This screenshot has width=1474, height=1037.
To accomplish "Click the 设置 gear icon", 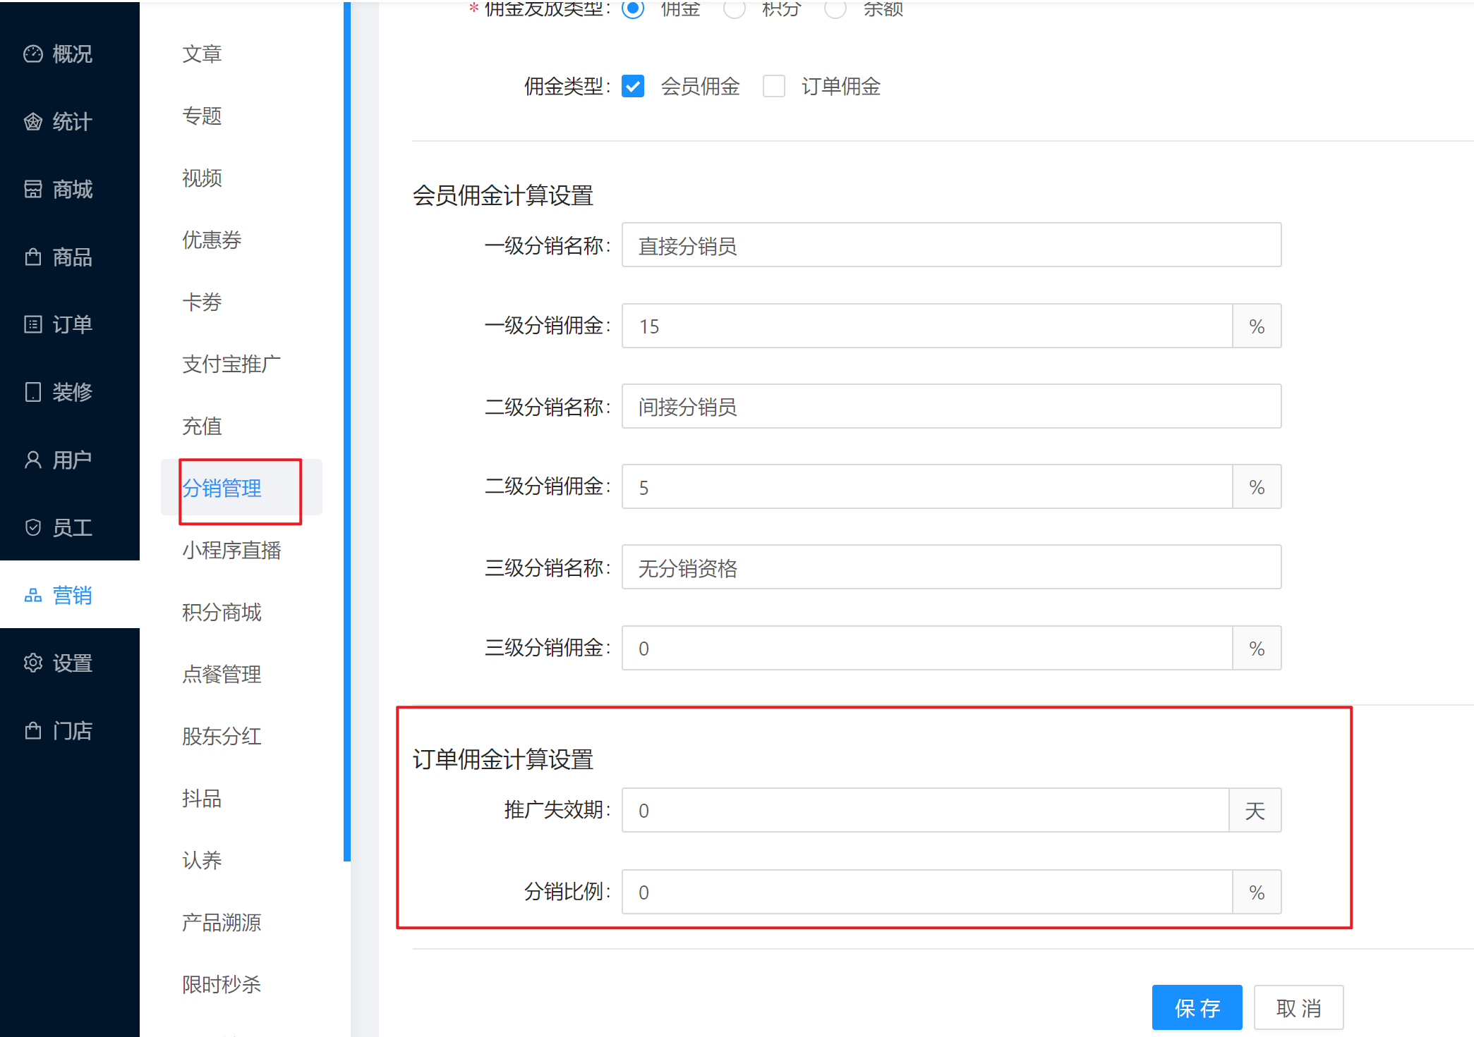I will [32, 663].
